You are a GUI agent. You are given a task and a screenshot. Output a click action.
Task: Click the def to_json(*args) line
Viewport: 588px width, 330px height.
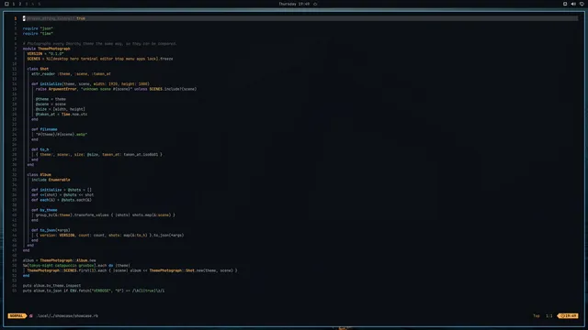51,230
